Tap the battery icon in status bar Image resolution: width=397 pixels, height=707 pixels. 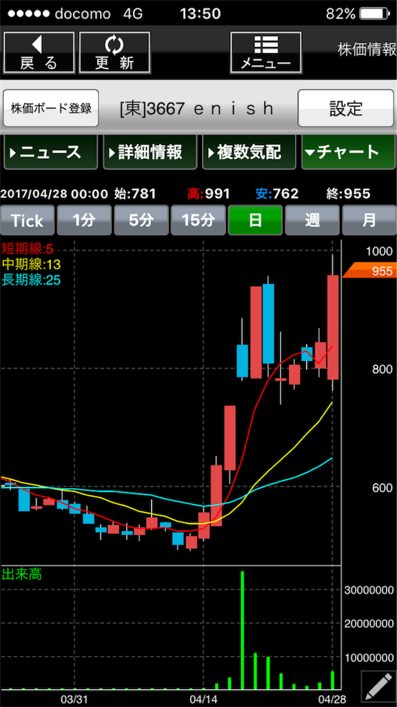(375, 14)
